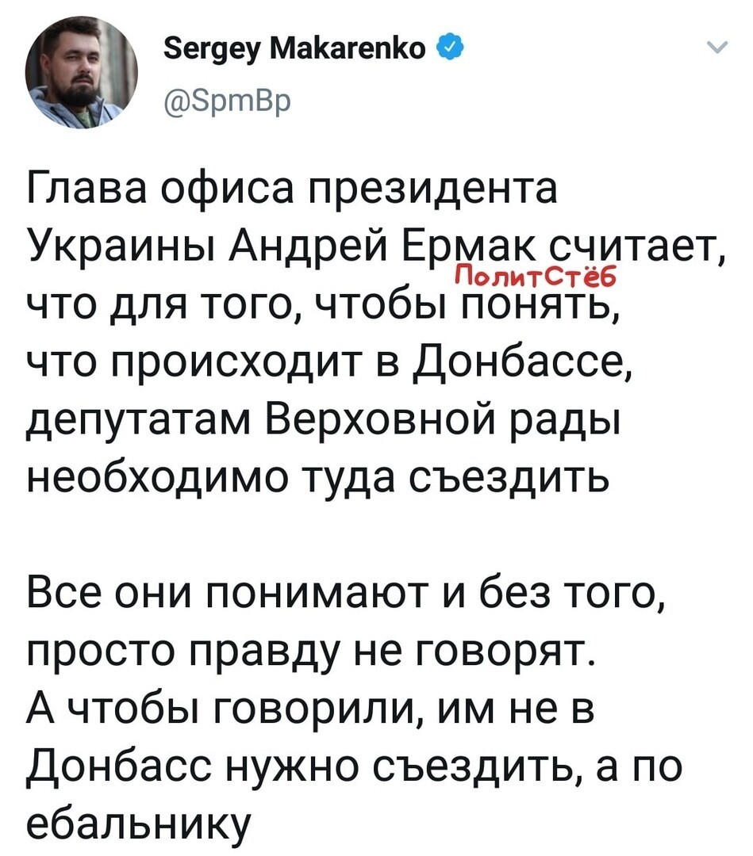Open Sergey Makarenko's profile avatar
Image resolution: width=753 pixels, height=856 pixels.
click(82, 72)
